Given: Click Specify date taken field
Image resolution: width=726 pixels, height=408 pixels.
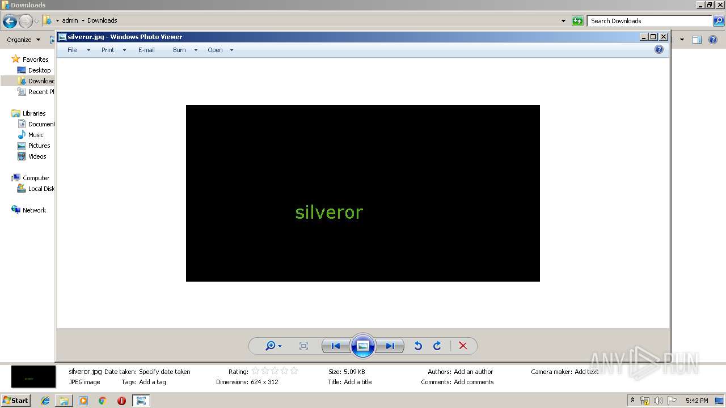Looking at the screenshot, I should (x=164, y=372).
